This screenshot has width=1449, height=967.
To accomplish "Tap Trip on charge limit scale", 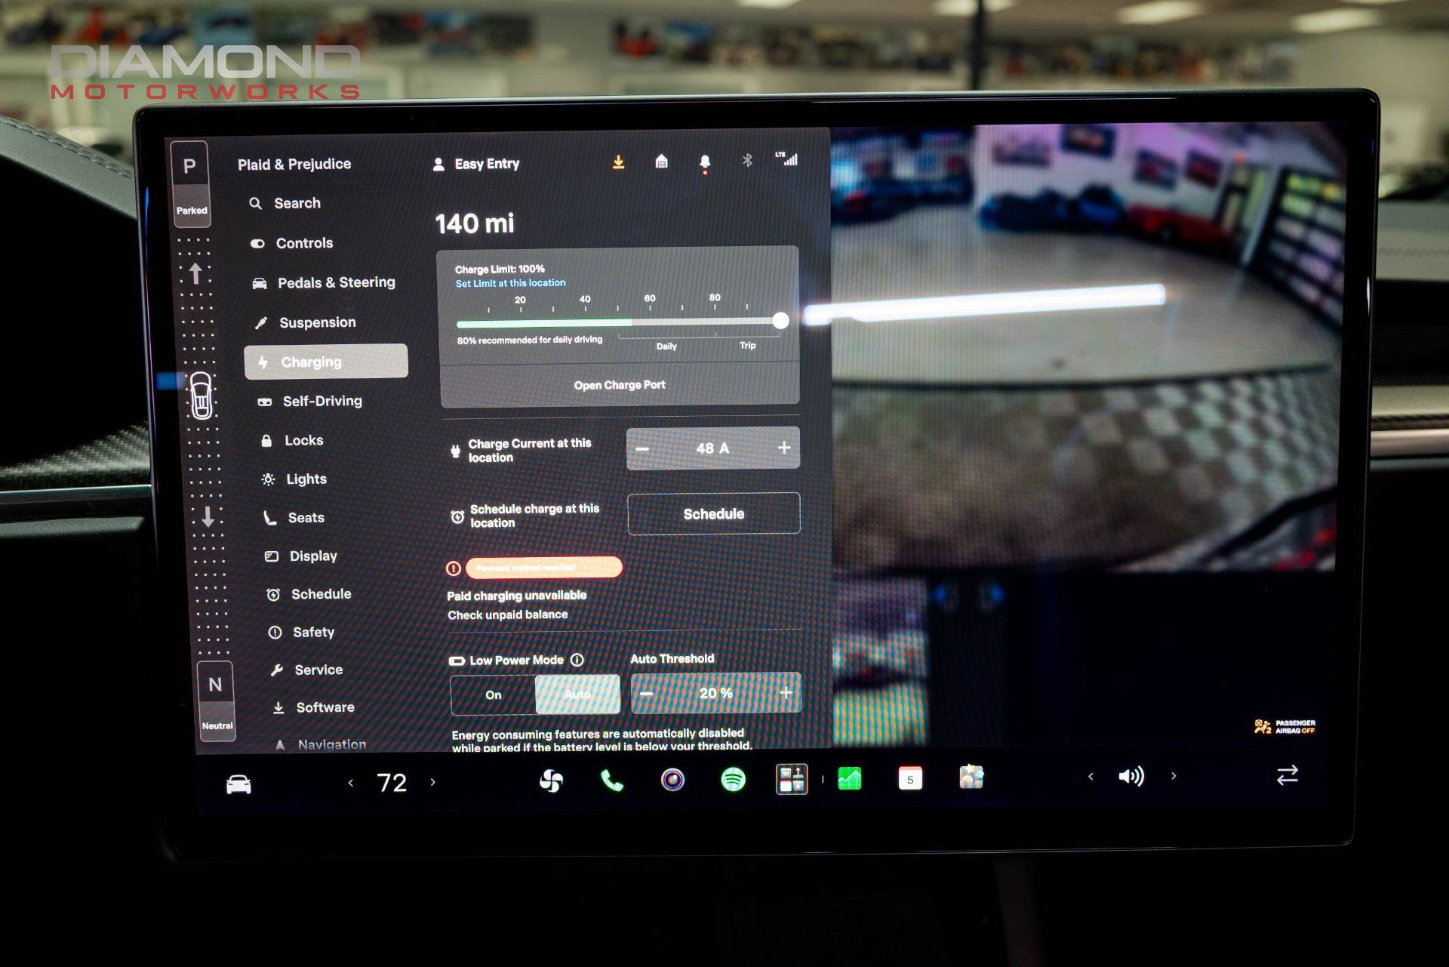I will 748,345.
